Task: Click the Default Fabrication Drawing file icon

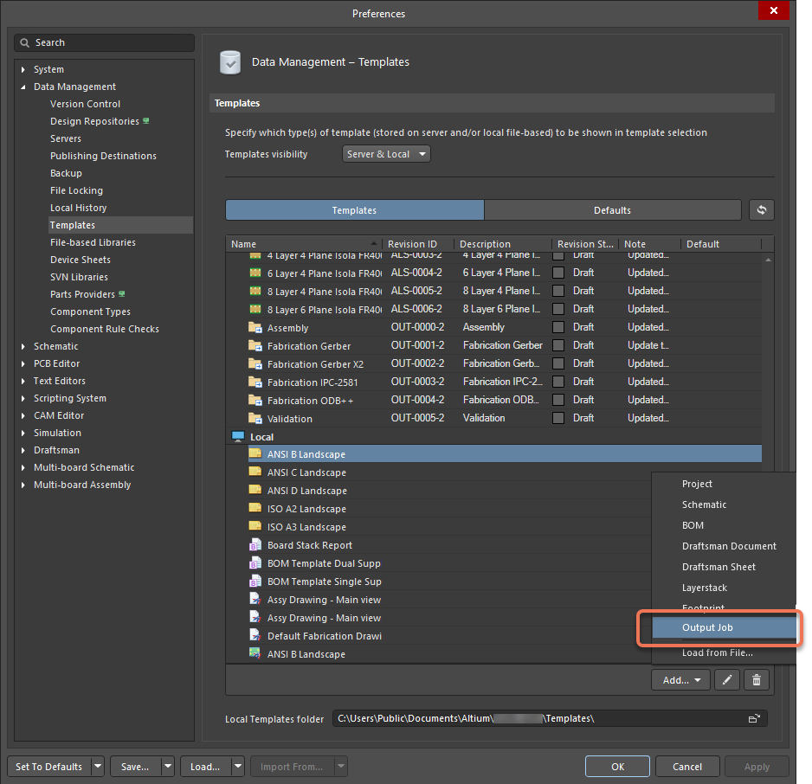Action: [x=255, y=636]
